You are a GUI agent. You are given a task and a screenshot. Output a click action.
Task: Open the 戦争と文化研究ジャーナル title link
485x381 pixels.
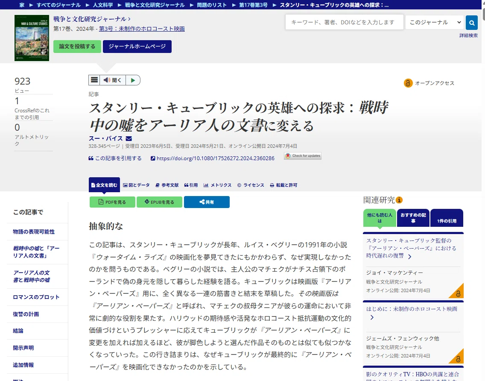coord(92,19)
